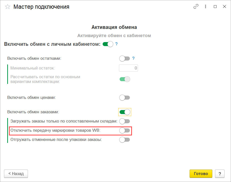This screenshot has height=182, width=231.
Task: Copy link to this form icon
Action: [x=196, y=6]
